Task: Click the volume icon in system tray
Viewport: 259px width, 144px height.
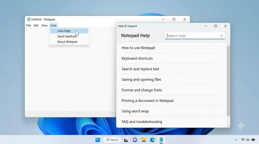Action: coord(248,140)
